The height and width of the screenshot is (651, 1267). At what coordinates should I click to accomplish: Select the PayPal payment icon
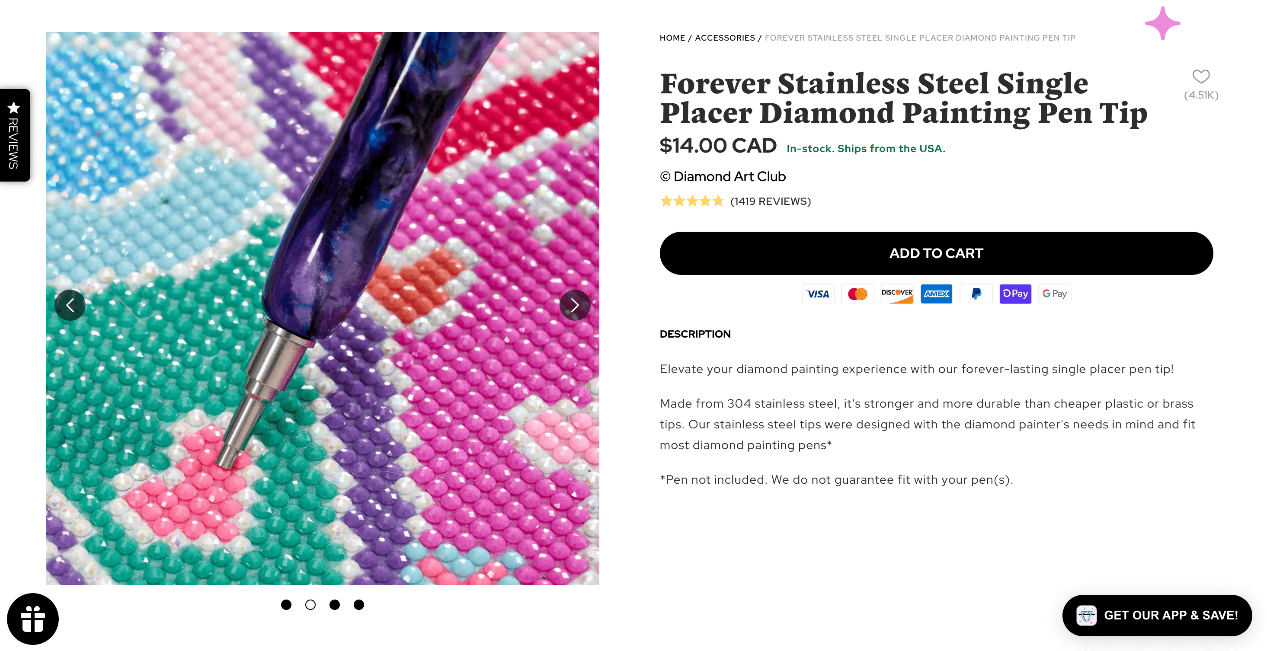click(x=976, y=294)
